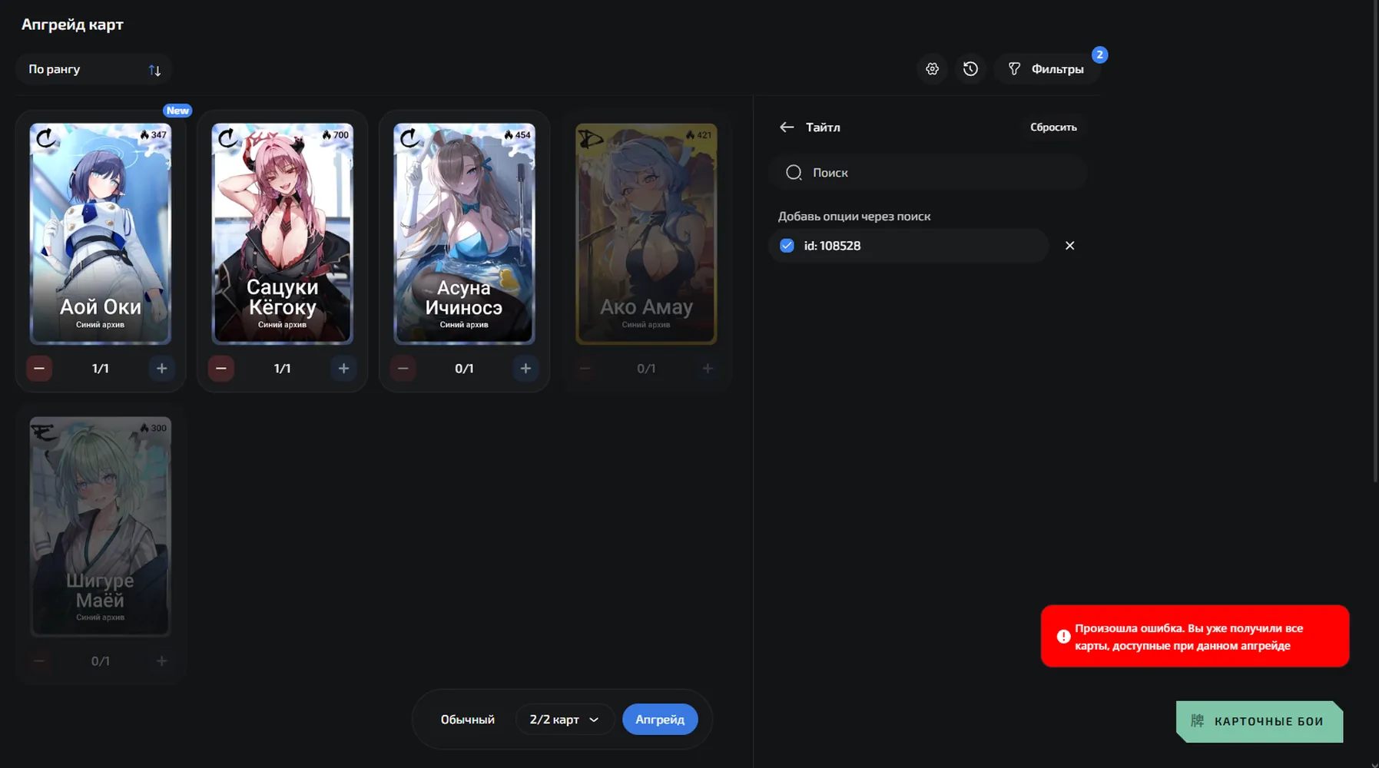1379x768 pixels.
Task: Toggle sort direction arrows icon
Action: (154, 70)
